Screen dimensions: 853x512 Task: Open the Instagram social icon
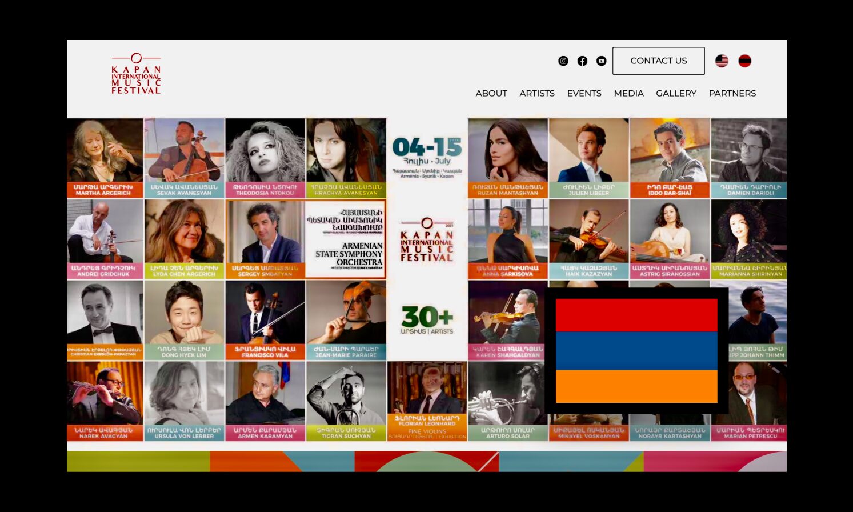pos(563,61)
